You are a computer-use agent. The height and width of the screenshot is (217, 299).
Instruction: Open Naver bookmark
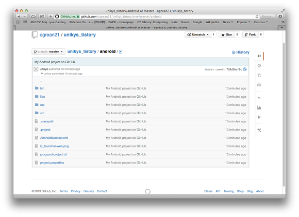185,22
